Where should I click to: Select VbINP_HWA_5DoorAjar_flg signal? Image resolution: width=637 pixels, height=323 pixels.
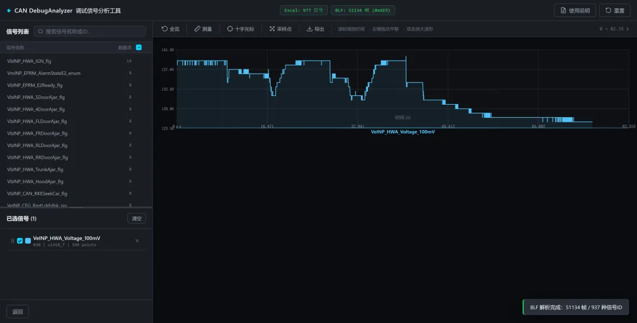click(x=76, y=97)
